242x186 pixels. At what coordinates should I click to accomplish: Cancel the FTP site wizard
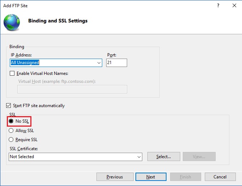pos(220,177)
